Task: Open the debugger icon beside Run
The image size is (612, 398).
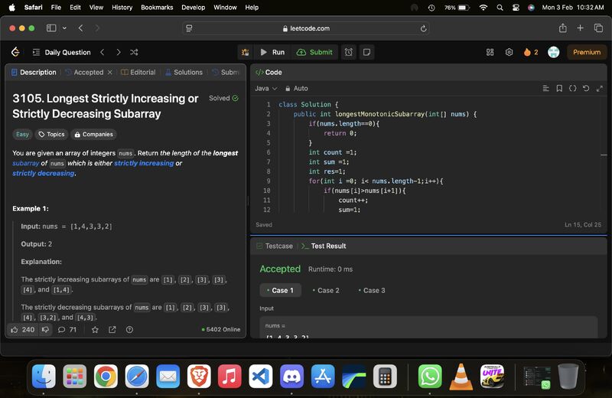Action: [x=245, y=52]
